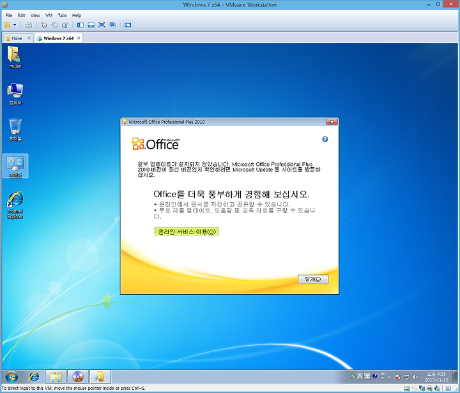This screenshot has height=393, width=460.
Task: Click the VMware hard disk status icon
Action: [407, 389]
